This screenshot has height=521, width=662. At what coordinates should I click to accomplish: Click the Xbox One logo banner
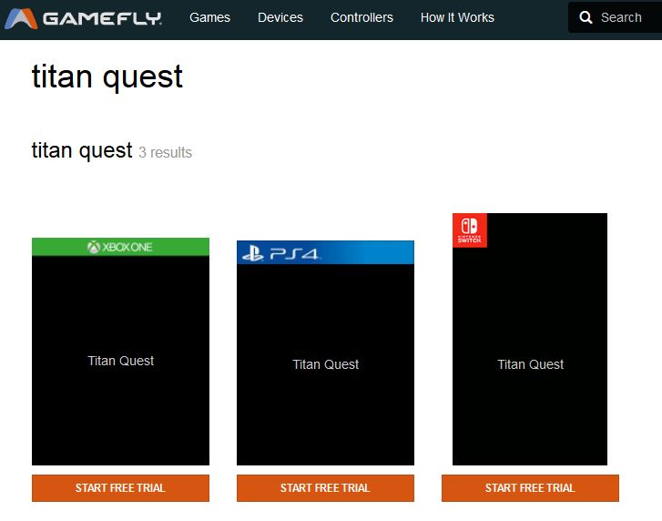pyautogui.click(x=120, y=247)
